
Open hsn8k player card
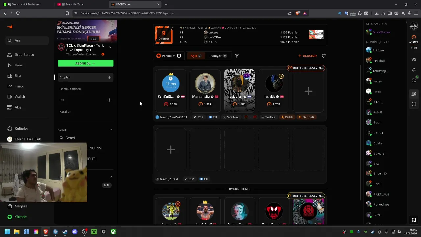274,91
